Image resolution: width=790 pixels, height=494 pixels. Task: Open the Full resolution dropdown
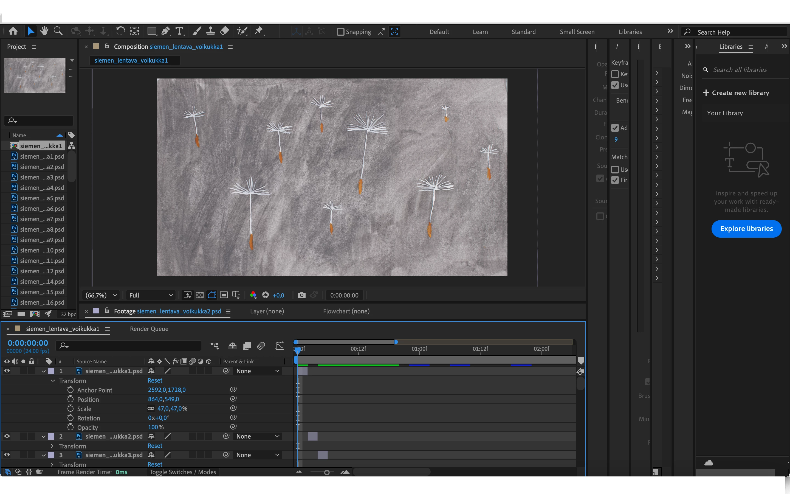pyautogui.click(x=151, y=295)
